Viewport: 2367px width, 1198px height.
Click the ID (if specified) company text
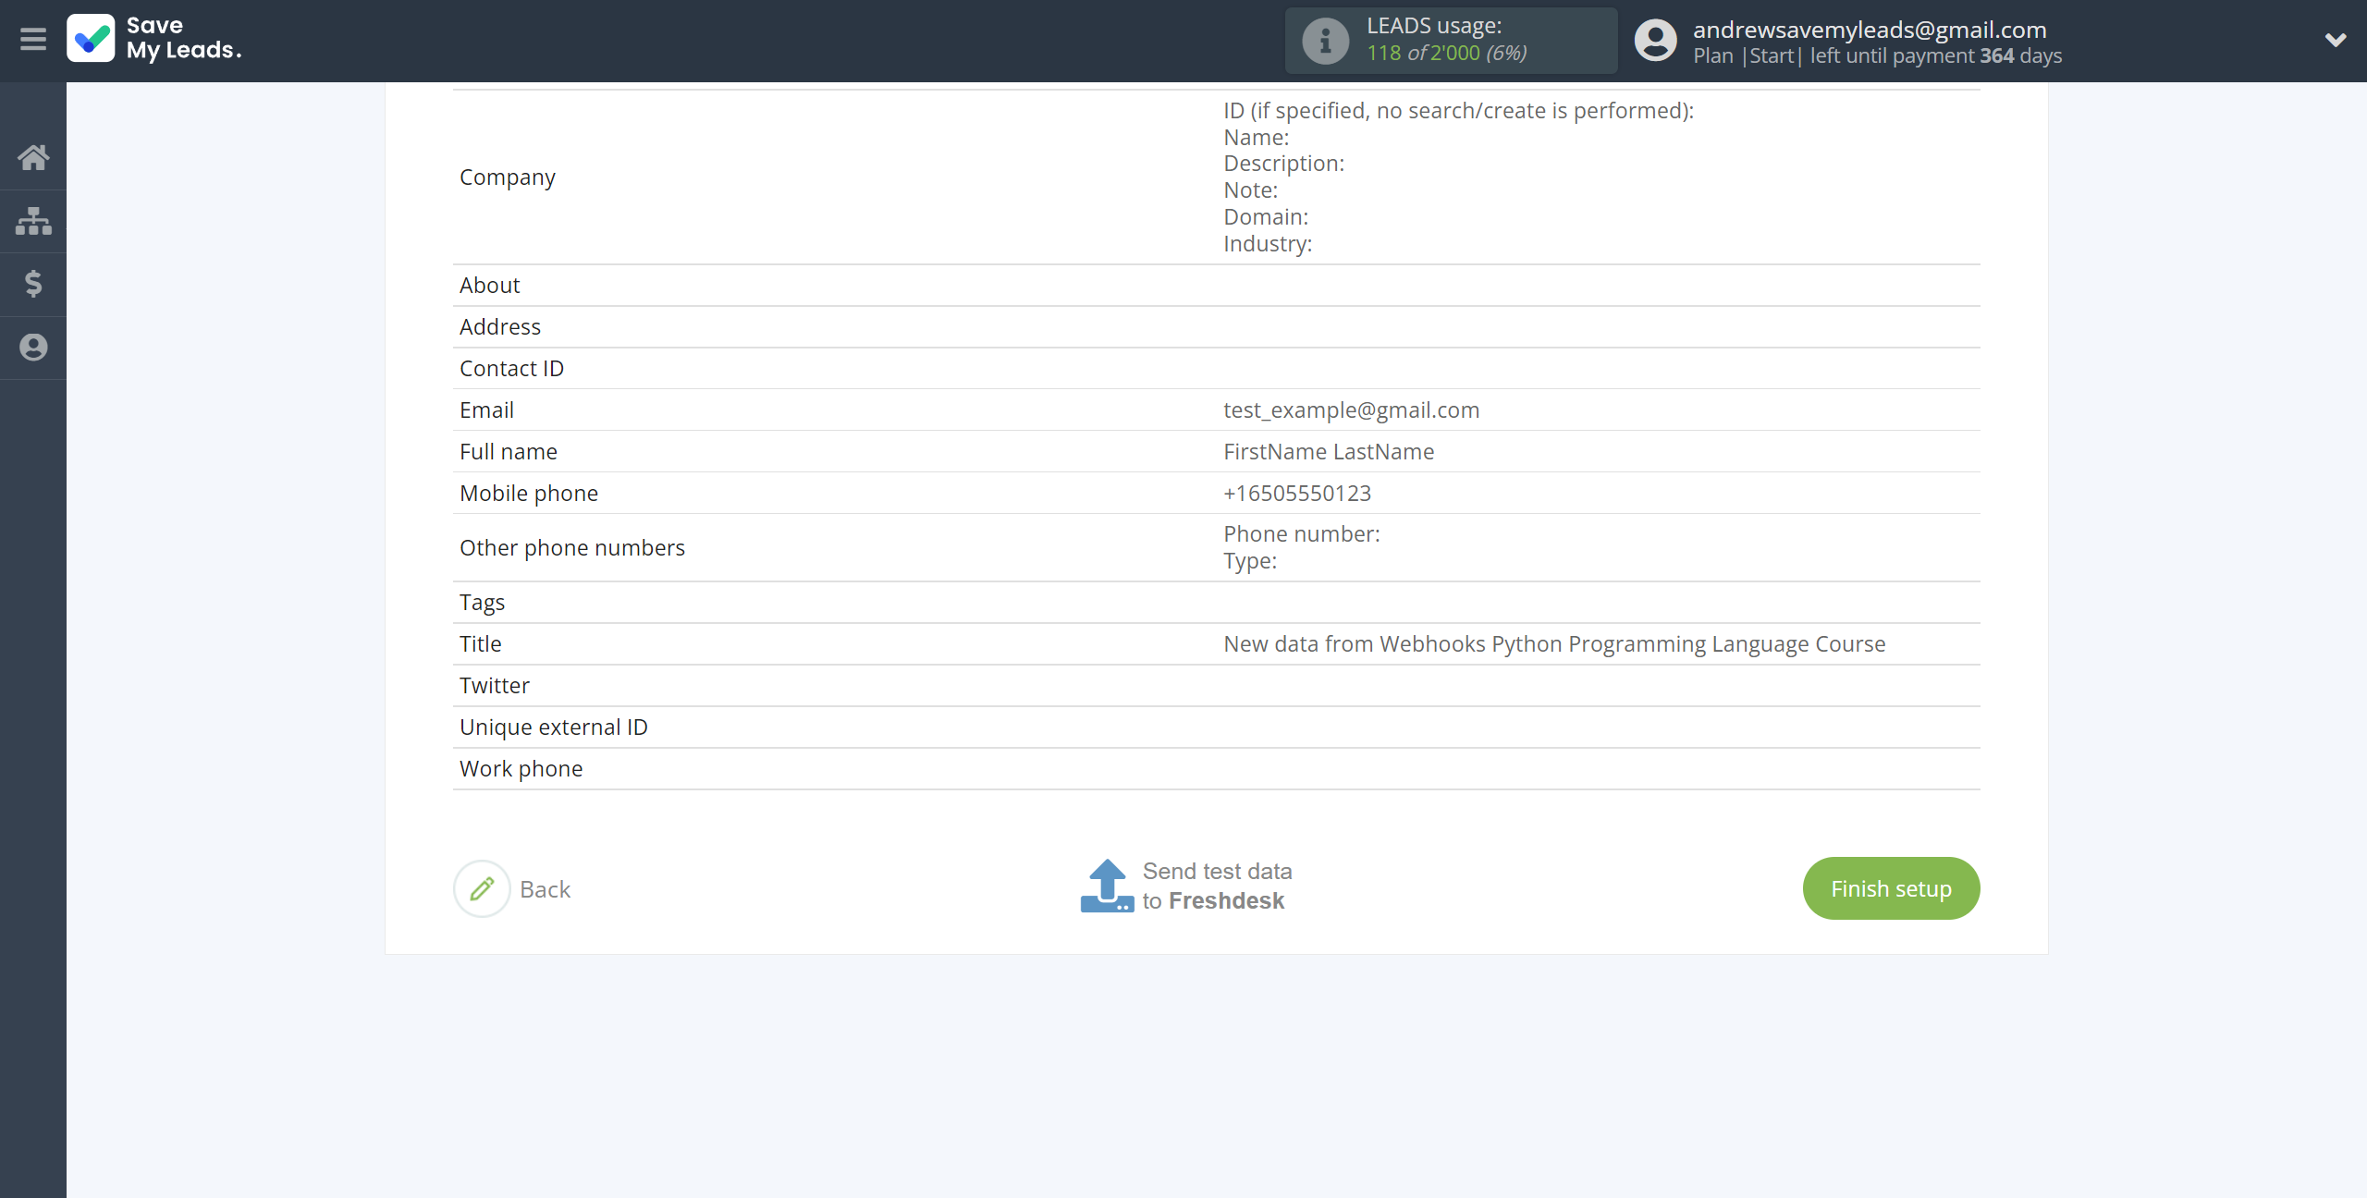pyautogui.click(x=1458, y=111)
